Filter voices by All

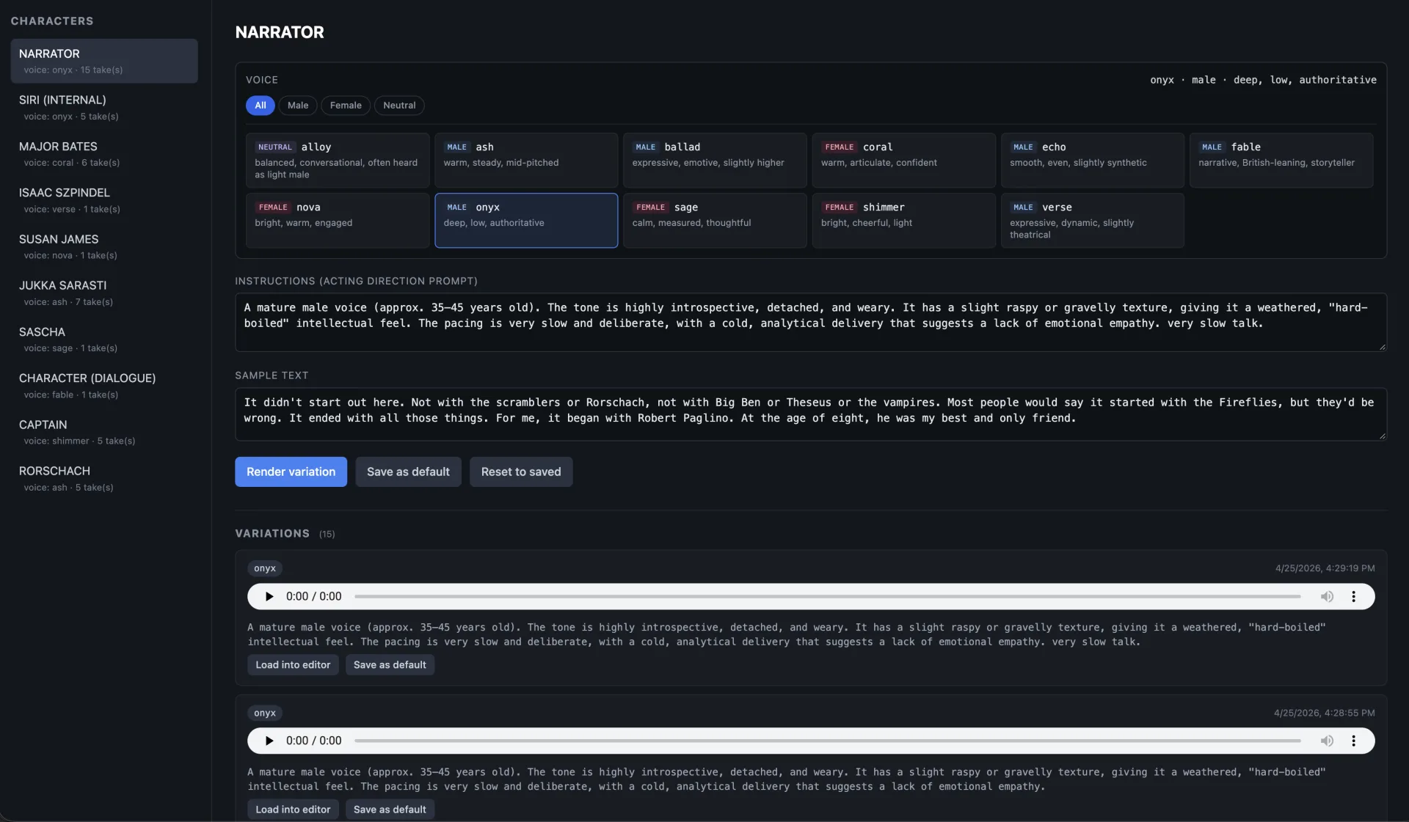[x=260, y=106]
